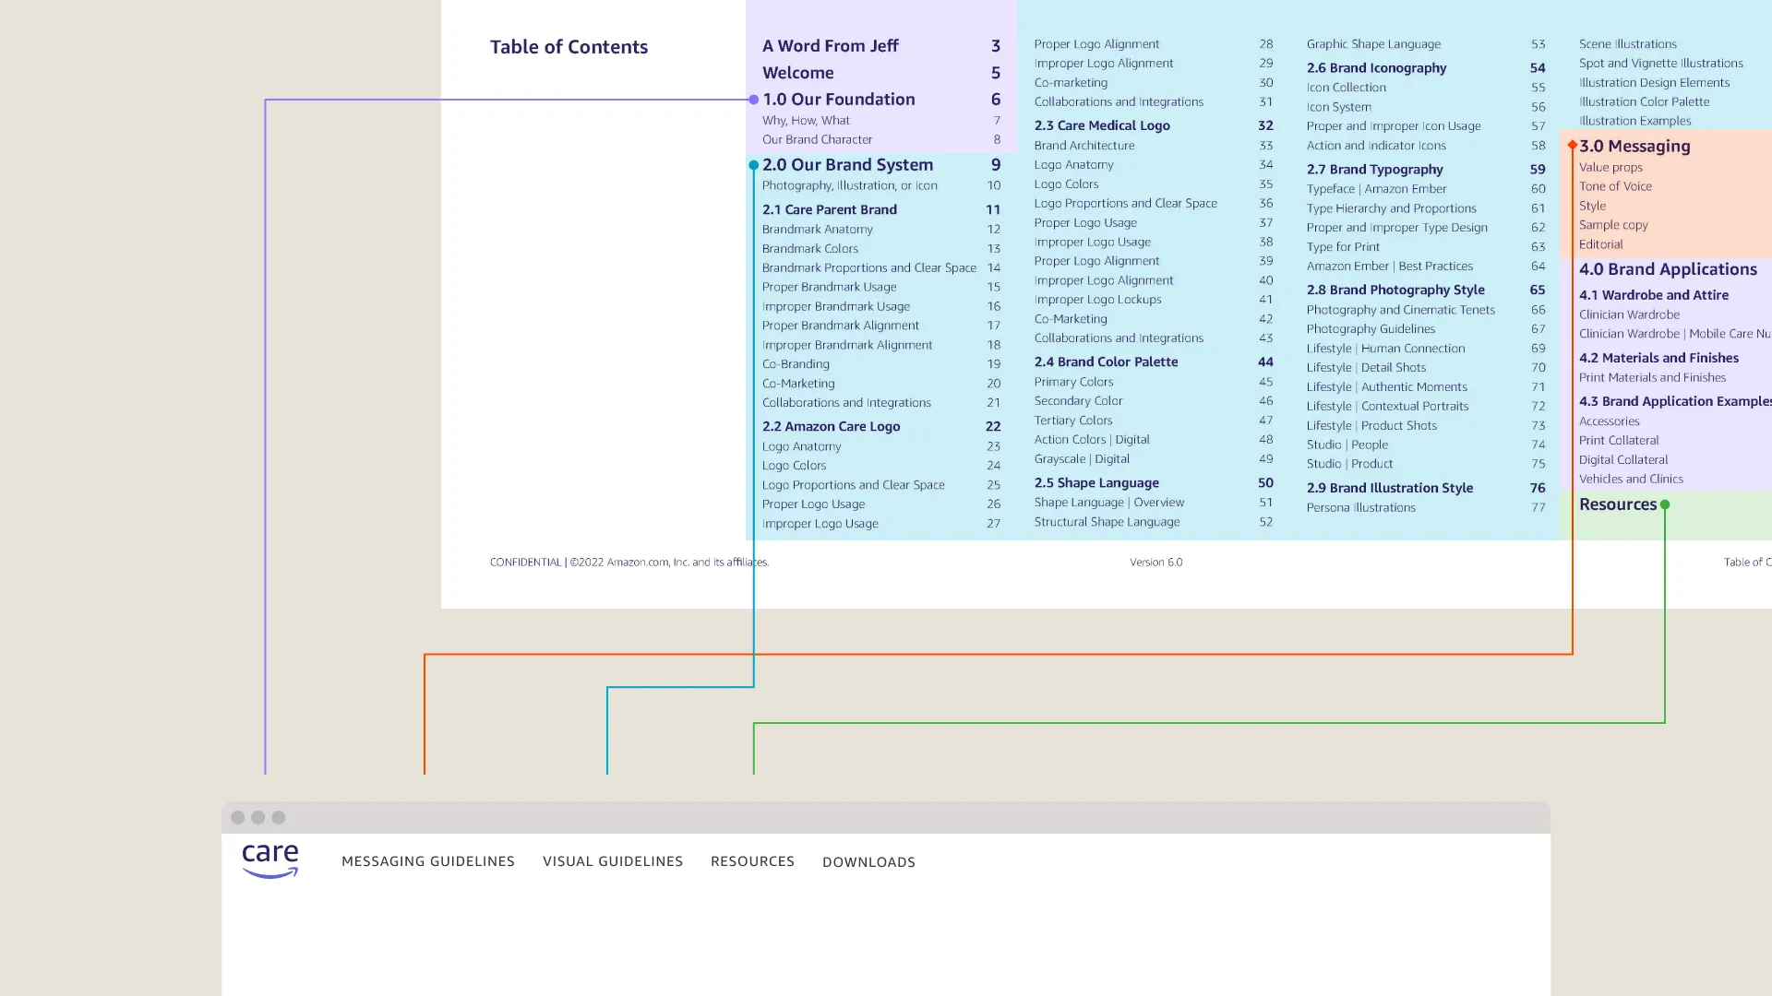Click the Table of Contents title
The width and height of the screenshot is (1772, 996).
tap(569, 47)
